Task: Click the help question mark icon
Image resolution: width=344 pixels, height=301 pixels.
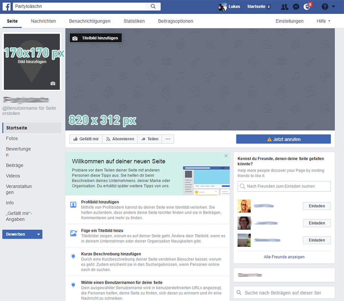Action: [x=325, y=6]
